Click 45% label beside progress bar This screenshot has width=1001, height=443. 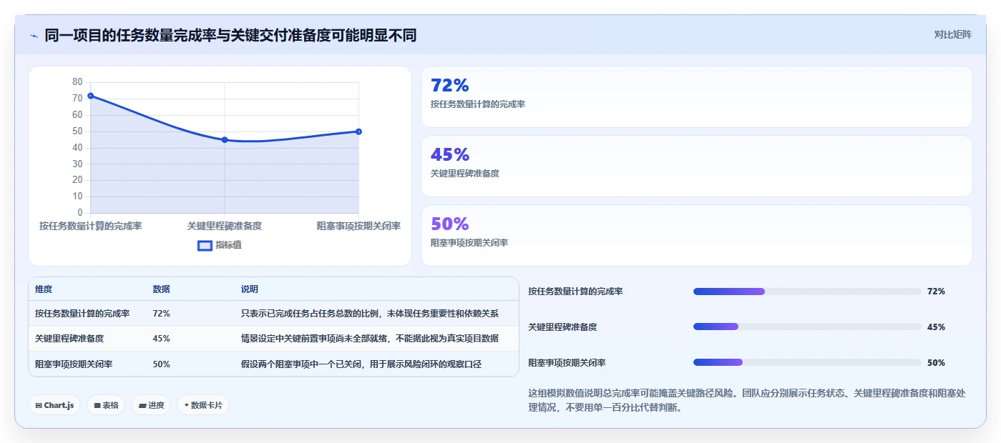(936, 327)
